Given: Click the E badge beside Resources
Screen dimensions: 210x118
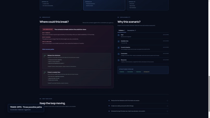Looking at the screenshot, I should coord(119,60).
